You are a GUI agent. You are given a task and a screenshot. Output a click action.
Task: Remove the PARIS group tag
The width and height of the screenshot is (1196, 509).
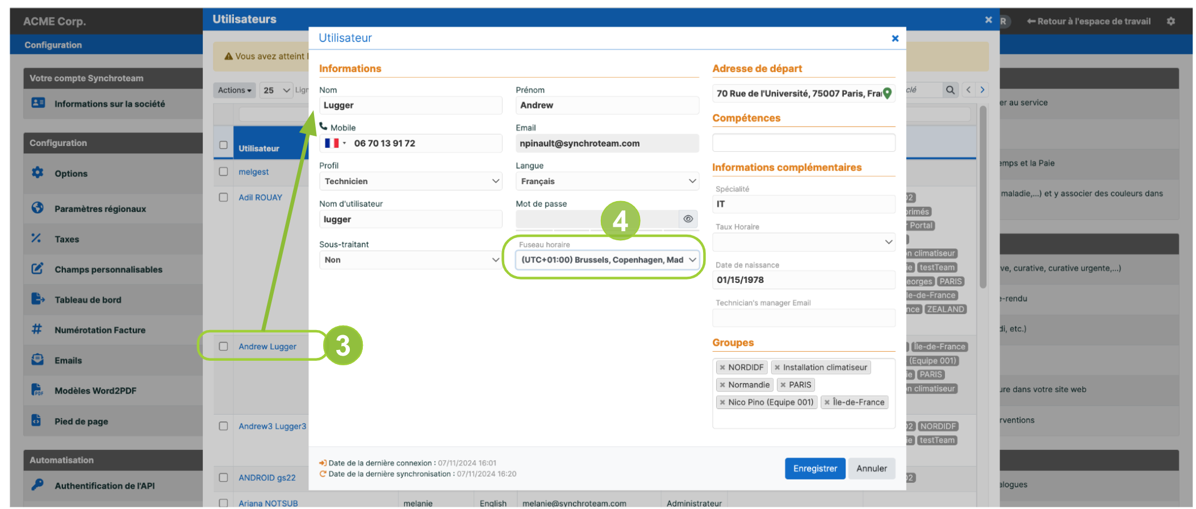[783, 385]
